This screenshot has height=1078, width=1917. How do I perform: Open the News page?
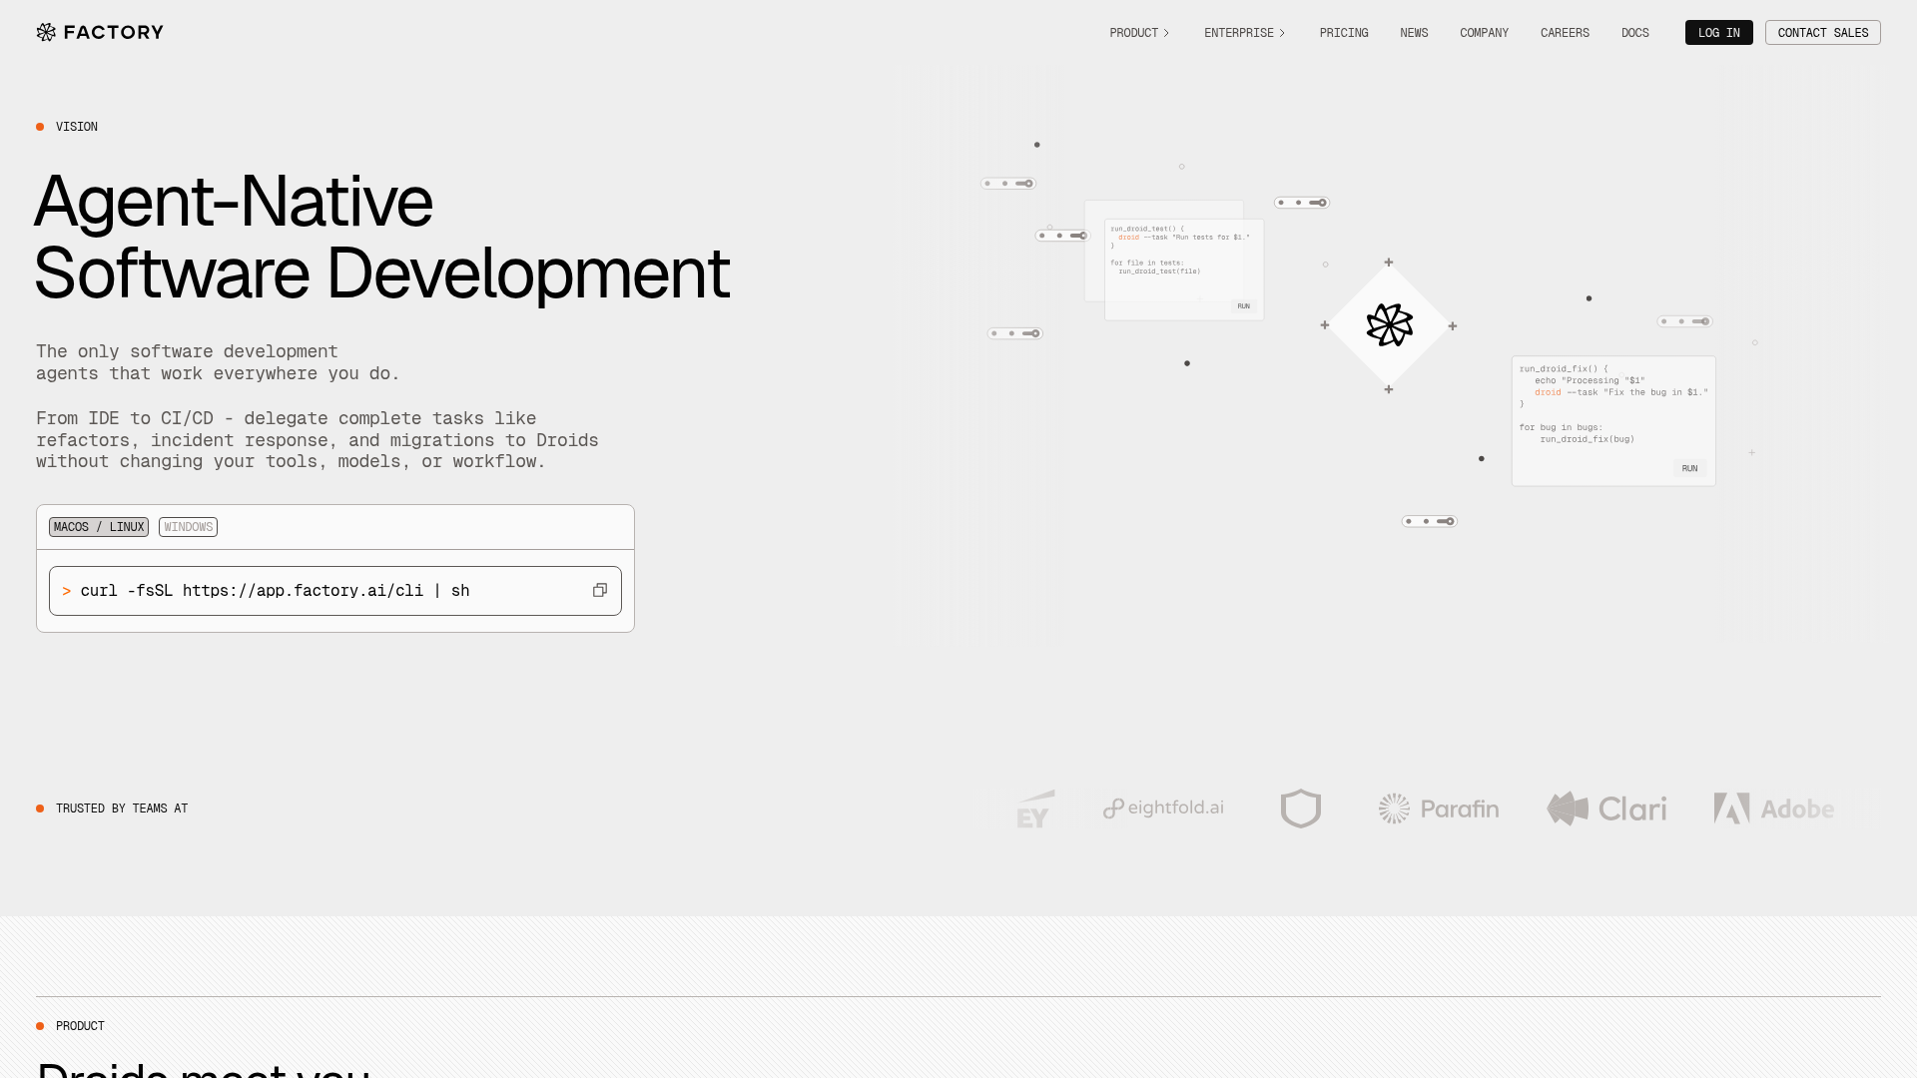tap(1414, 33)
